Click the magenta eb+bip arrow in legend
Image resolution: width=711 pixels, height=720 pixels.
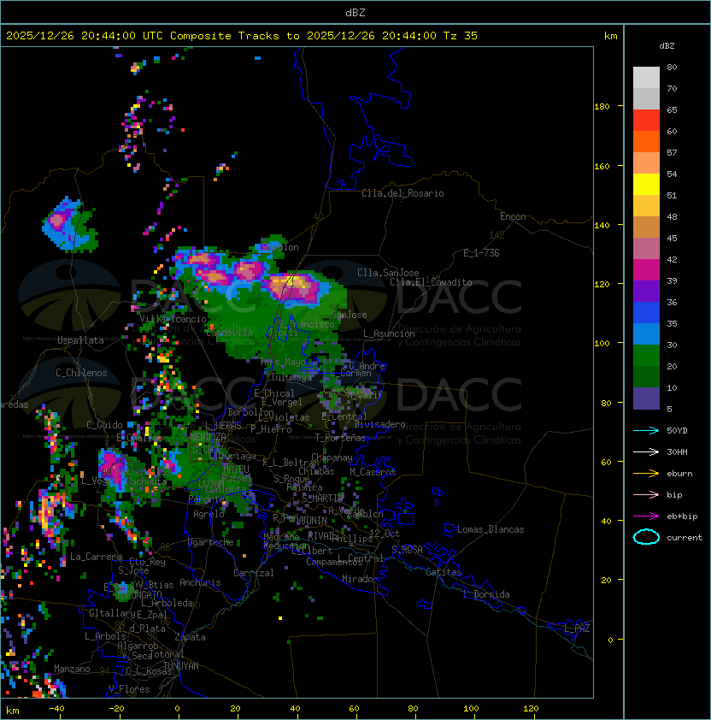[646, 516]
